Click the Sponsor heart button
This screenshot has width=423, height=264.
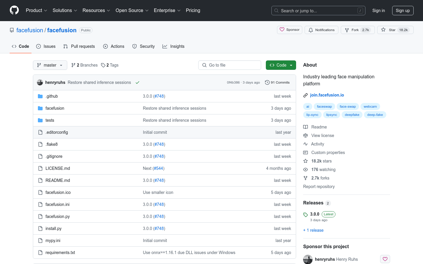coord(290,30)
